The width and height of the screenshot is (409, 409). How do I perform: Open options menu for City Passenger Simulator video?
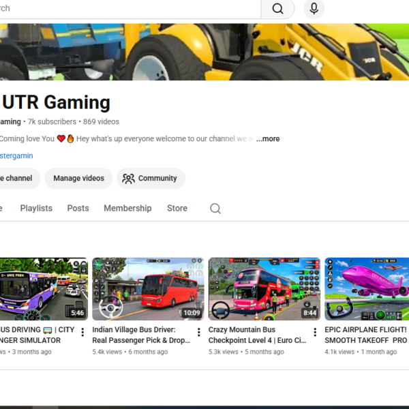[82, 332]
